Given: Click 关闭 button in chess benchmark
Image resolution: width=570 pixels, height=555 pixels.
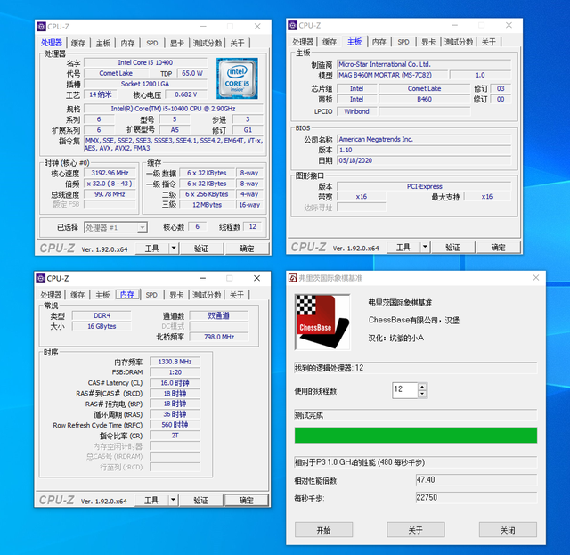Looking at the screenshot, I should (x=508, y=530).
